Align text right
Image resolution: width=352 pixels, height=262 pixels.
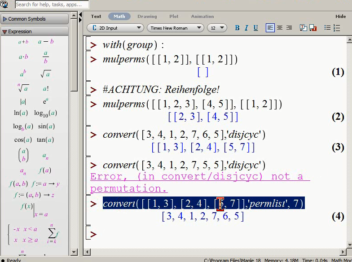pyautogui.click(x=289, y=28)
